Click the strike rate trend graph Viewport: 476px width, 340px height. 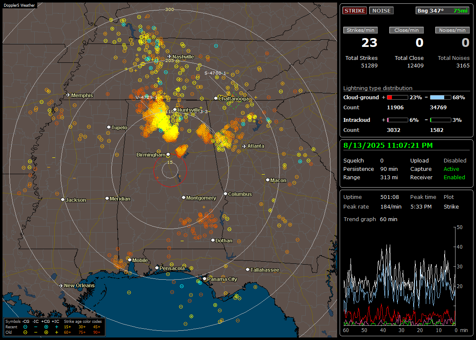(399, 276)
